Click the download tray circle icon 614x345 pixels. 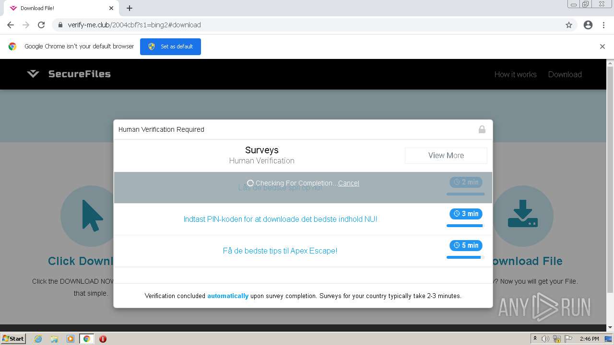[523, 216]
